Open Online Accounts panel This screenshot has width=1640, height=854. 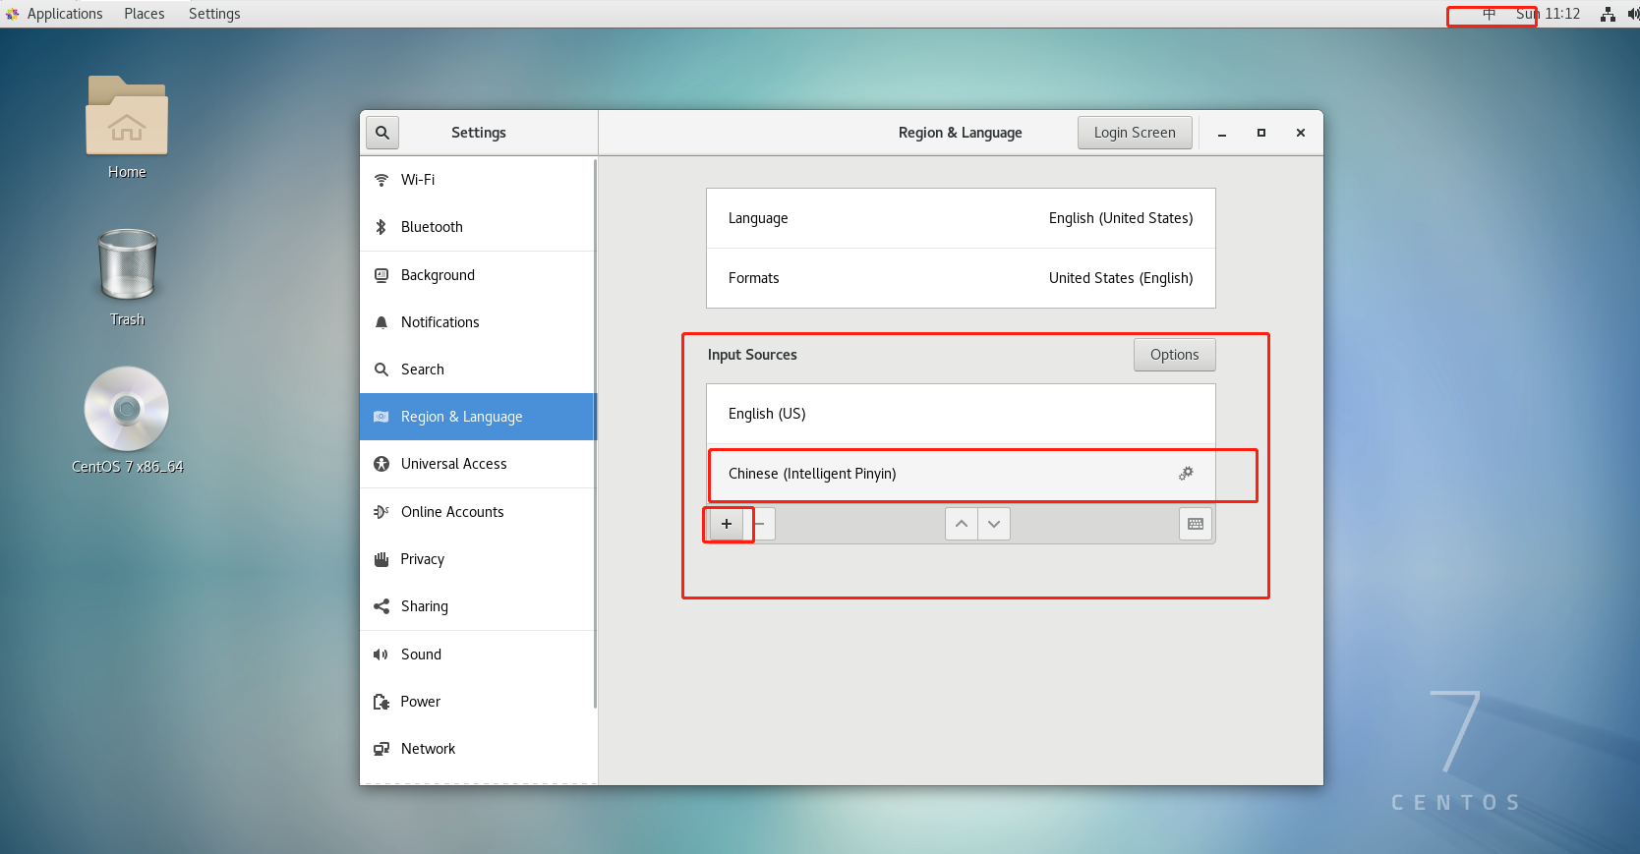pos(478,512)
